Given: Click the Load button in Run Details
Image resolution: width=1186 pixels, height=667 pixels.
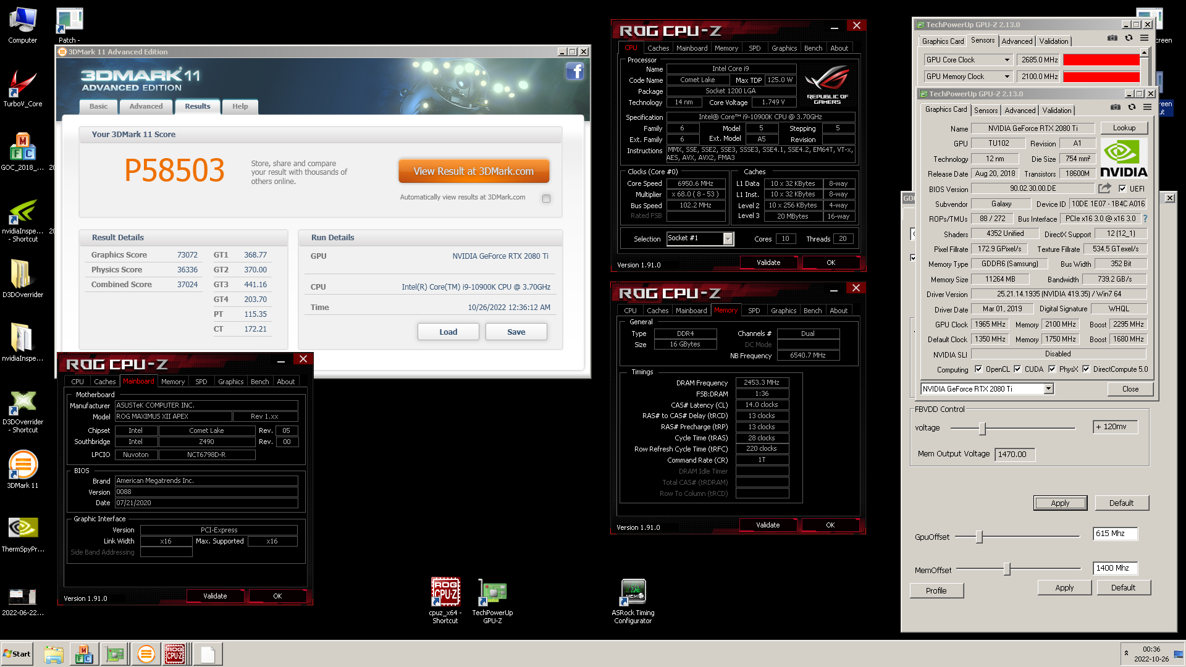Looking at the screenshot, I should point(448,332).
